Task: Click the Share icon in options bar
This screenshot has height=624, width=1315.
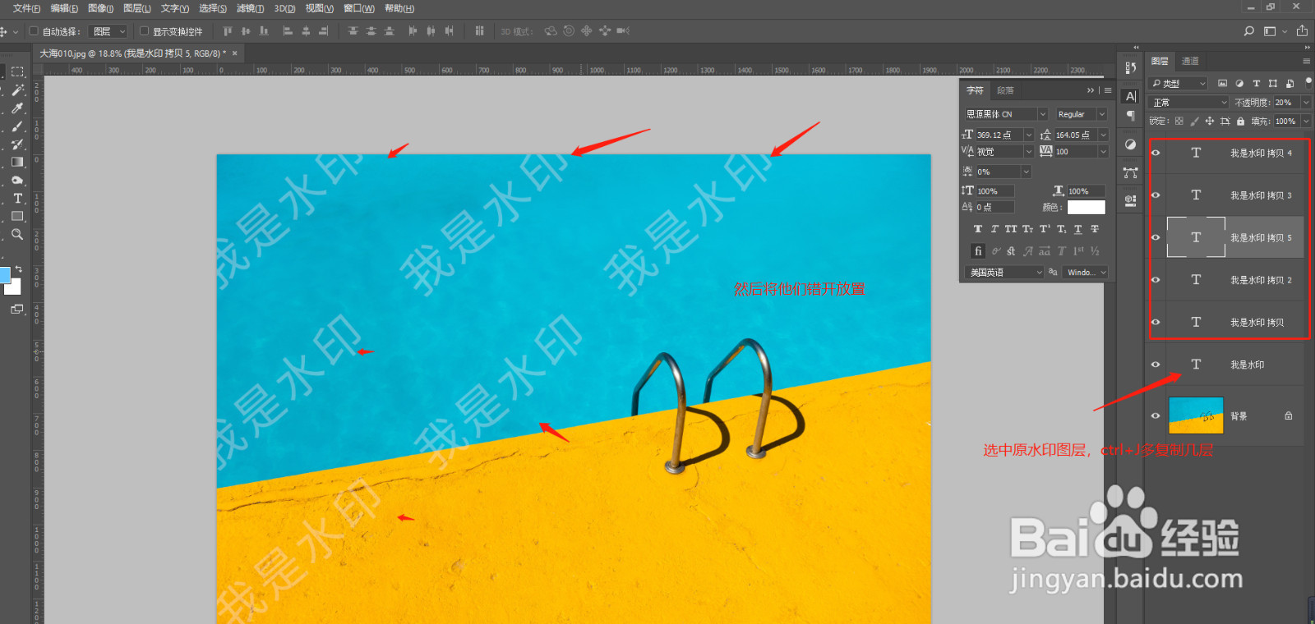Action: (x=1302, y=31)
